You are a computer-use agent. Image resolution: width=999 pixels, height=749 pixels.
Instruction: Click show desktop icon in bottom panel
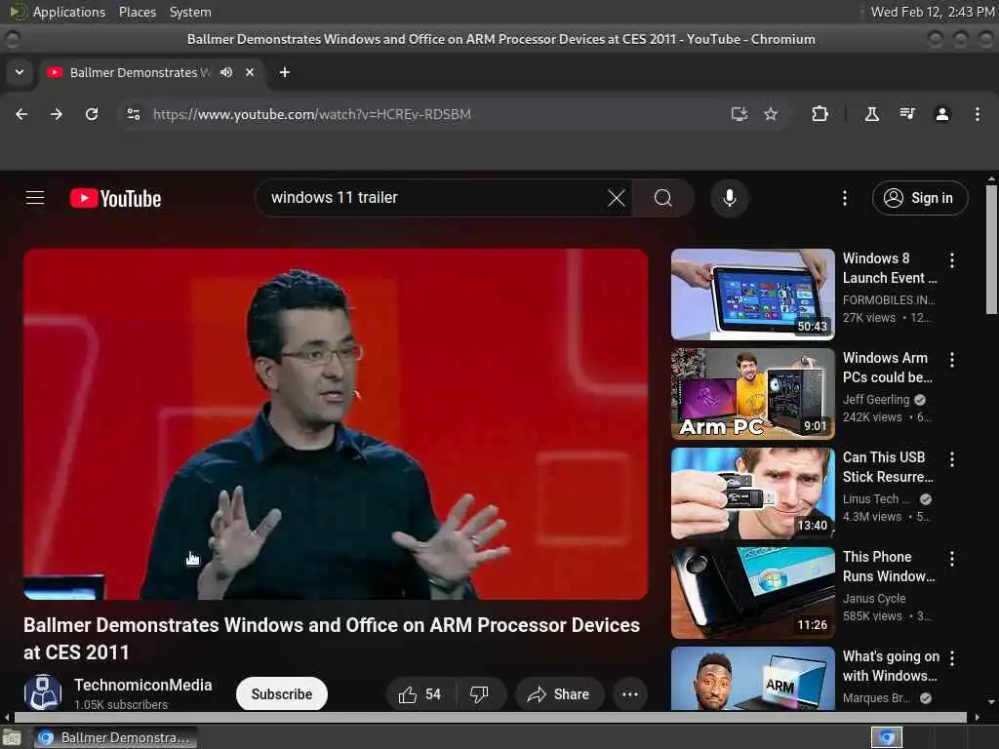coord(12,737)
